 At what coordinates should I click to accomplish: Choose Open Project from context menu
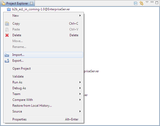point(22,69)
